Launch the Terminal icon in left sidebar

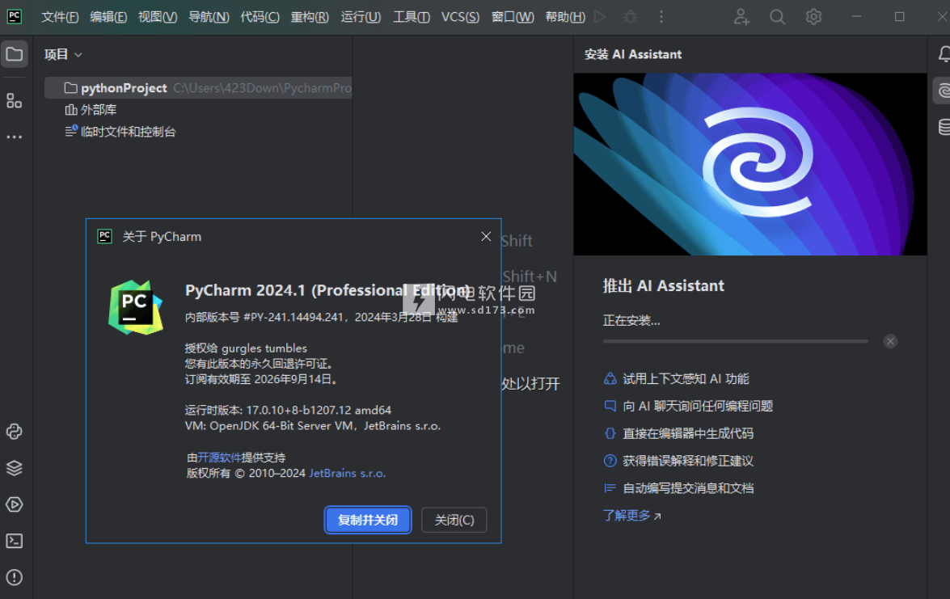pos(14,540)
